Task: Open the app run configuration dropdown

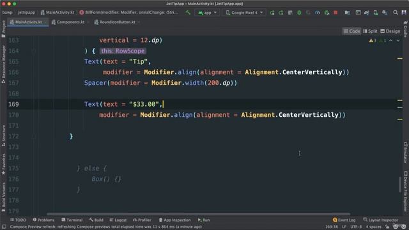Action: [x=207, y=13]
